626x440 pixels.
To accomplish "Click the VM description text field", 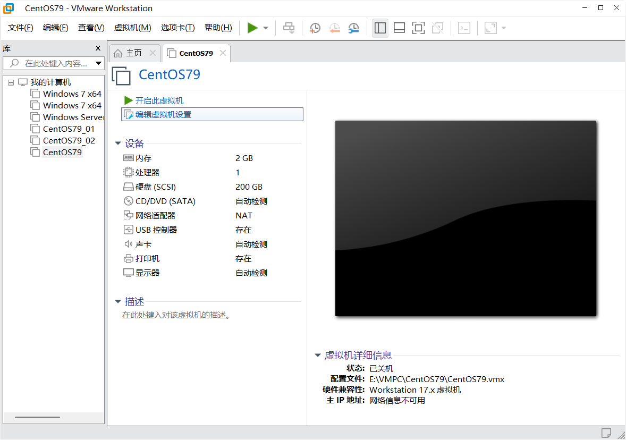I will pos(176,315).
